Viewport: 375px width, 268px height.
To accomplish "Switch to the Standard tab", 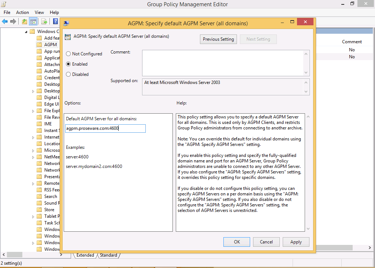I will point(108,255).
